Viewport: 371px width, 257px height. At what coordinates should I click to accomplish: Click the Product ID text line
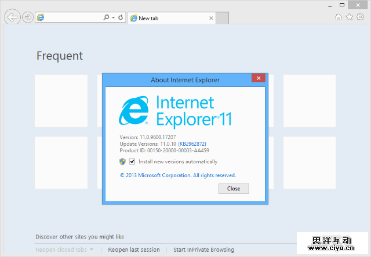(164, 150)
